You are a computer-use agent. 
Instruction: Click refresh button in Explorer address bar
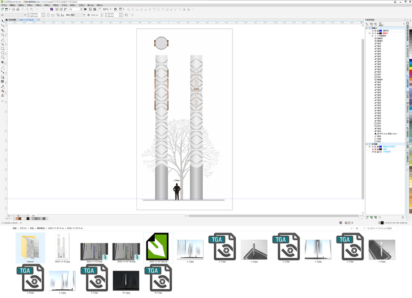(x=357, y=228)
